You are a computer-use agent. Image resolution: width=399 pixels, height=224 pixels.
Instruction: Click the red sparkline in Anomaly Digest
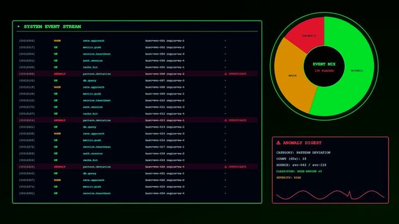[331, 195]
